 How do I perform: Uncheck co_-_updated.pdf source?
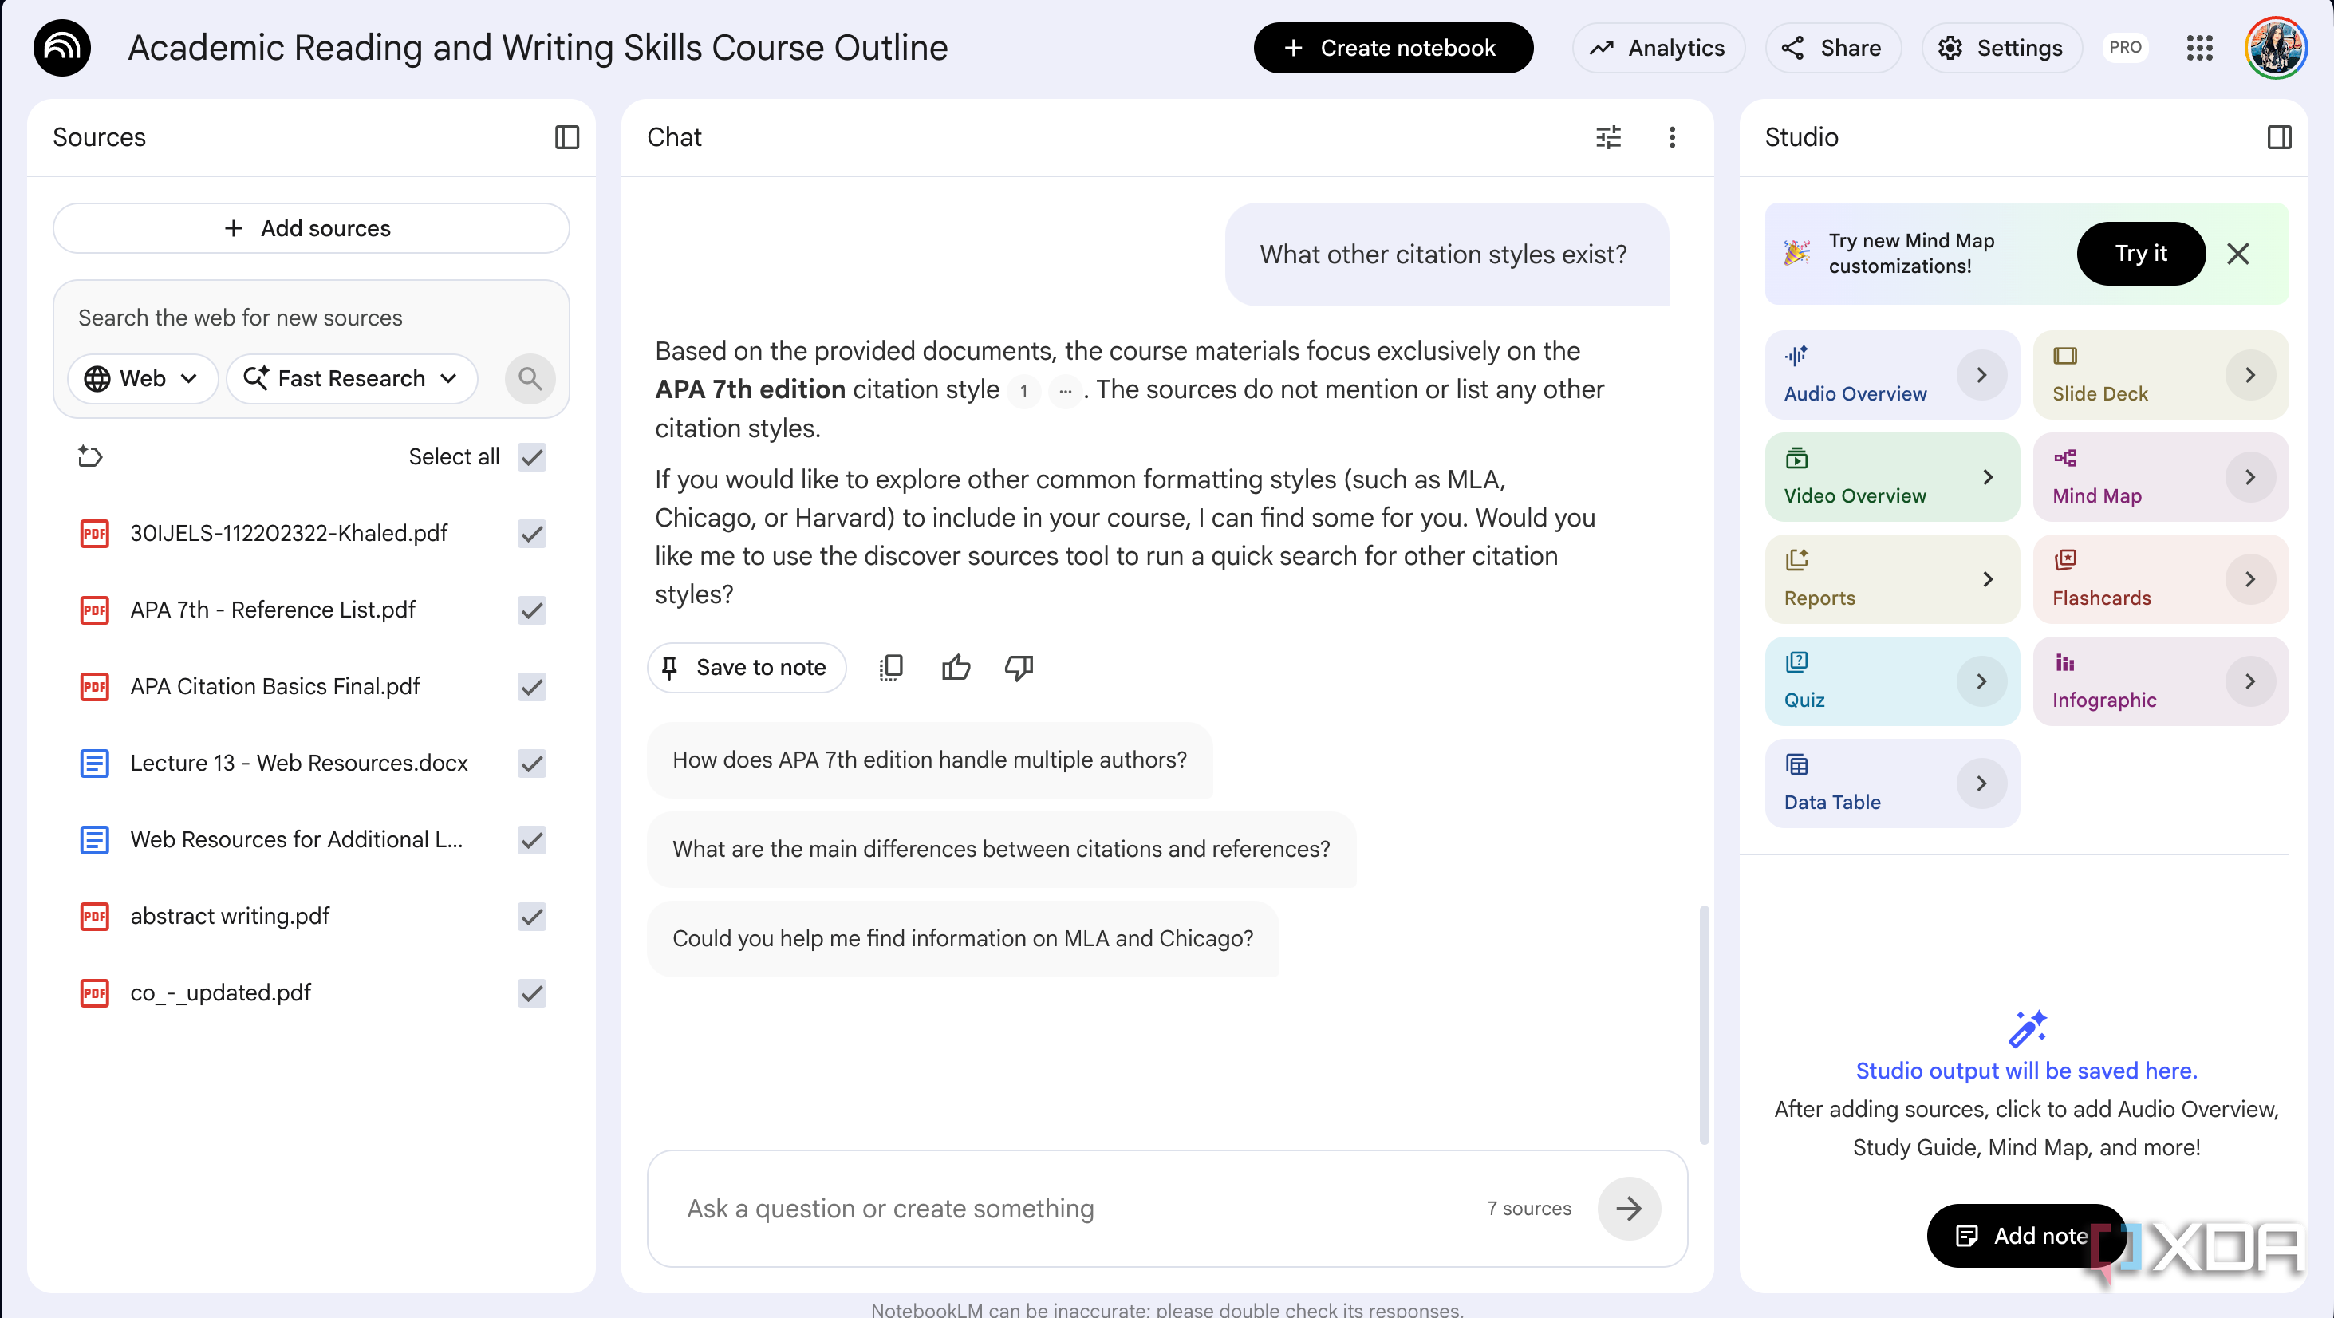[x=532, y=992]
